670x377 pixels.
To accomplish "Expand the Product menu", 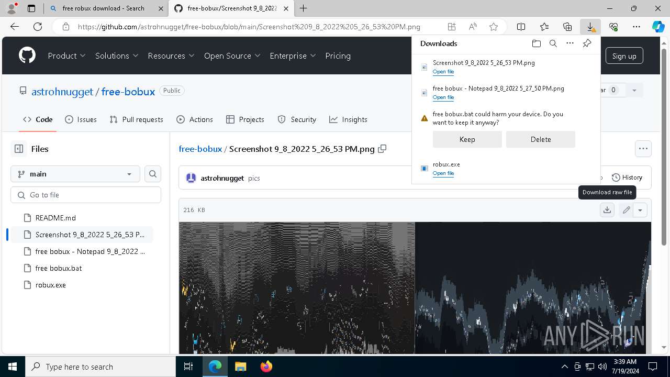I will (66, 56).
